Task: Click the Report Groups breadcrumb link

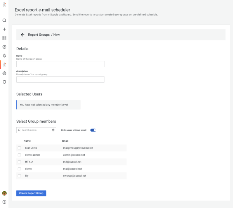Action: (x=39, y=35)
